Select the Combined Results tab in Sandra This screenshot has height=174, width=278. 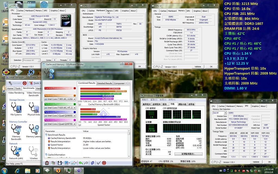click(x=87, y=83)
